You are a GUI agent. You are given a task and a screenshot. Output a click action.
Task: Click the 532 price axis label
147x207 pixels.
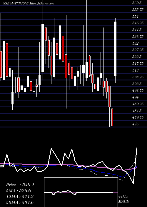click(136, 43)
